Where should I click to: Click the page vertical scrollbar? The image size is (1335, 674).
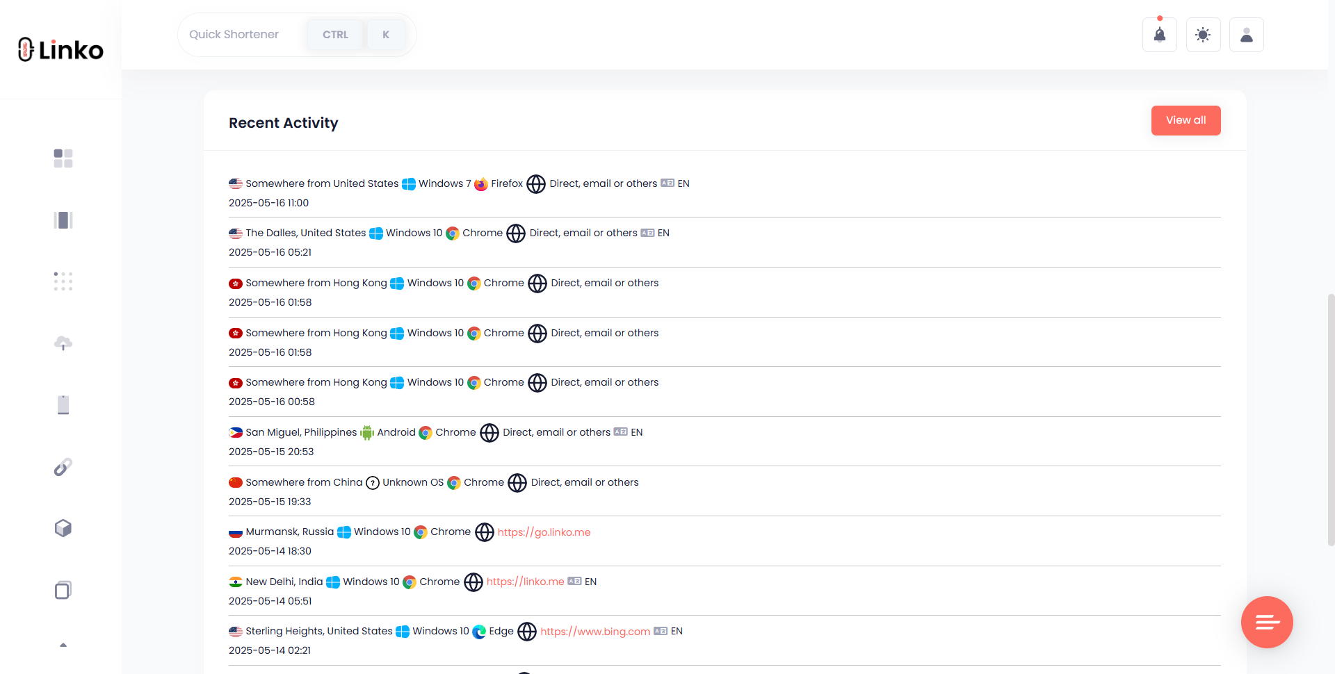tap(1331, 419)
